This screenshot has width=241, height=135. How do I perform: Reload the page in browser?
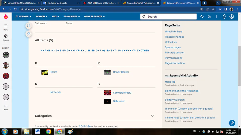(15, 9)
